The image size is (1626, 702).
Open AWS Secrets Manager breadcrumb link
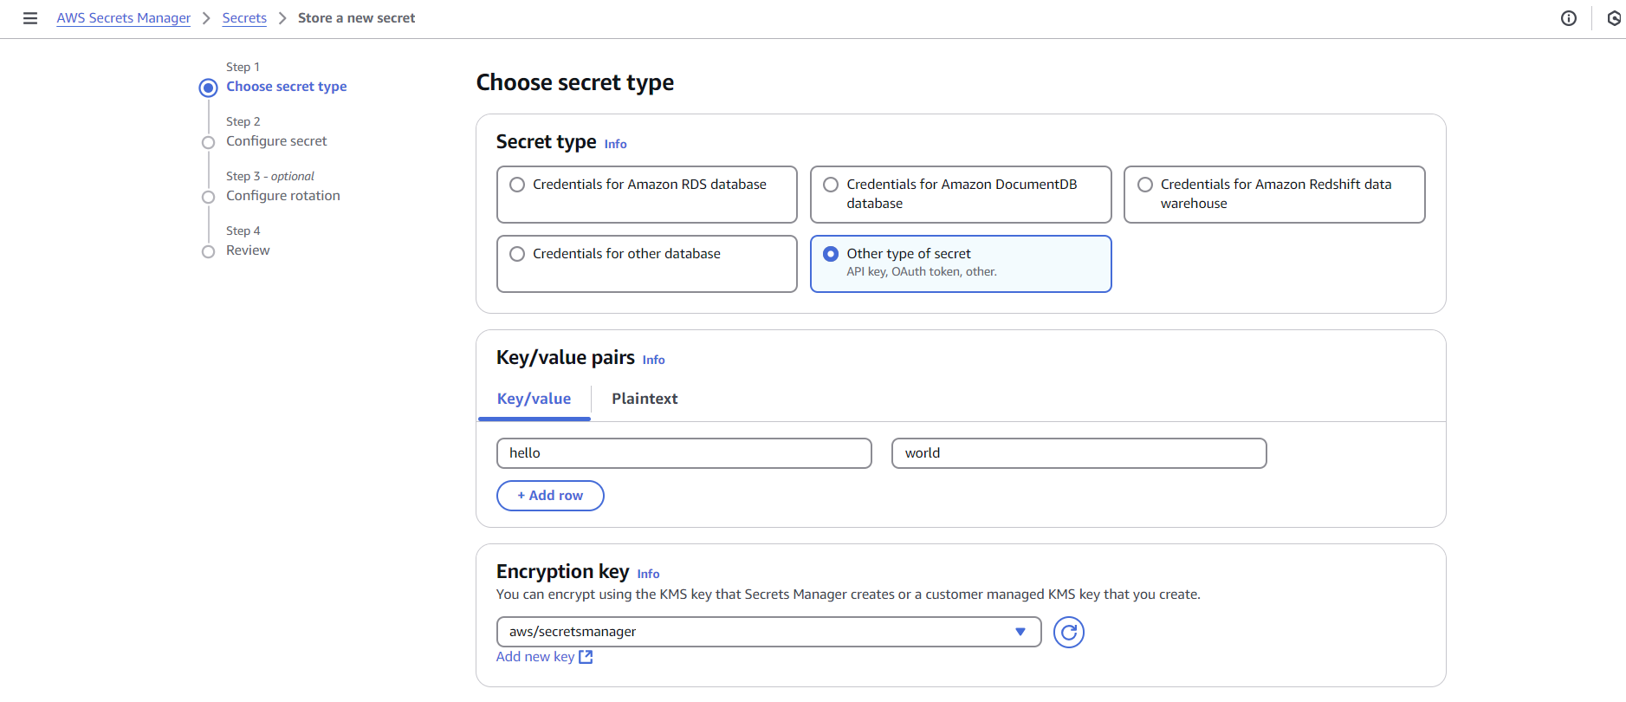pyautogui.click(x=124, y=18)
